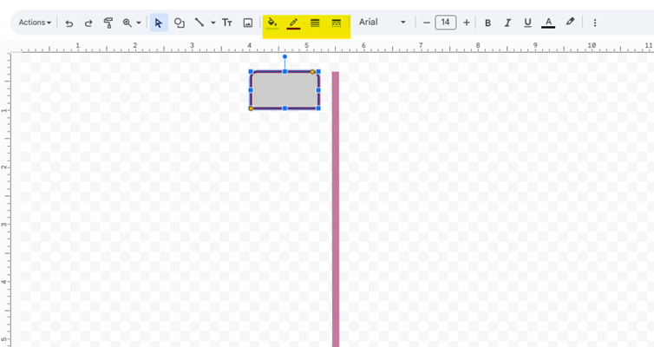The image size is (654, 347).
Task: Open the highlight color tool
Action: (x=570, y=22)
